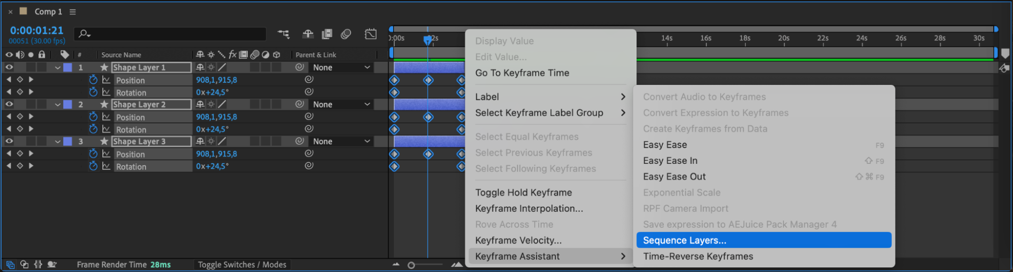Screen dimensions: 1013x272
Task: Enable Motion Blur for the composition
Action: click(346, 34)
